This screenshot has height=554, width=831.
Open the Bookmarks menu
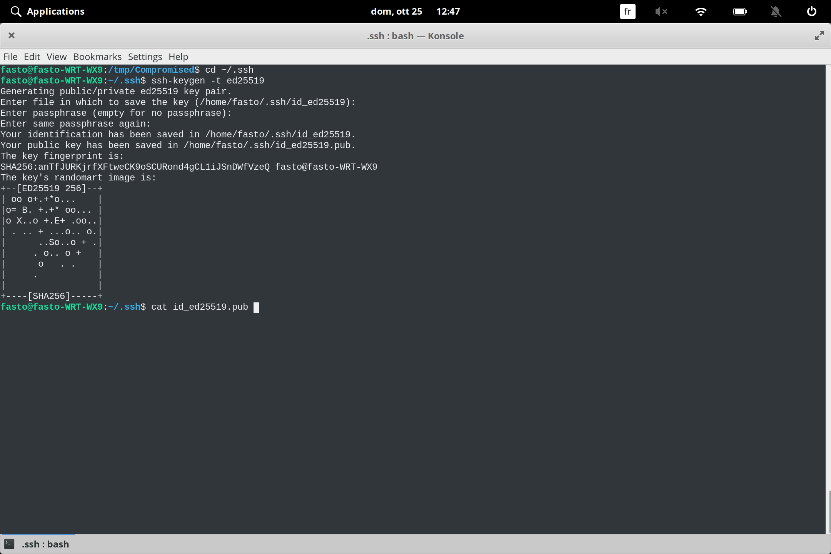97,57
